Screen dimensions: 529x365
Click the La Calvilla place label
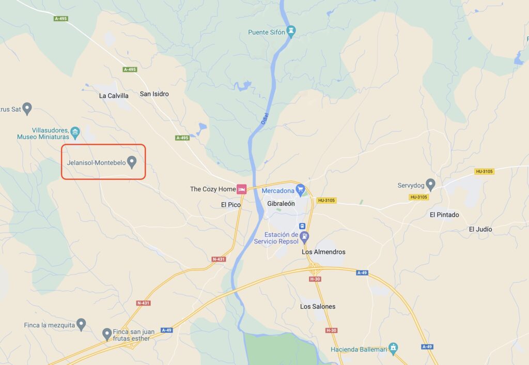click(x=114, y=96)
